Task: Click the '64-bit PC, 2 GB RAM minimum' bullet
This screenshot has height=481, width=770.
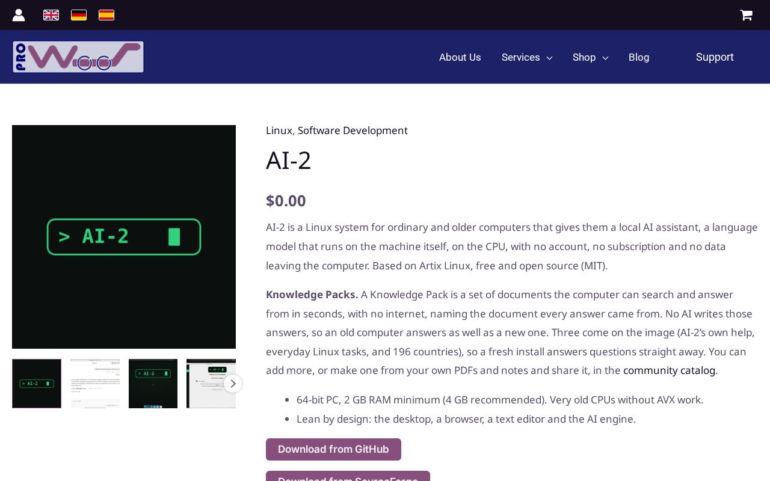Action: (x=500, y=400)
